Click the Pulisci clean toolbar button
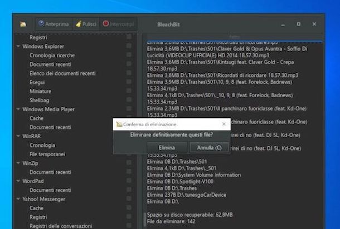The height and width of the screenshot is (229, 340). [x=86, y=24]
